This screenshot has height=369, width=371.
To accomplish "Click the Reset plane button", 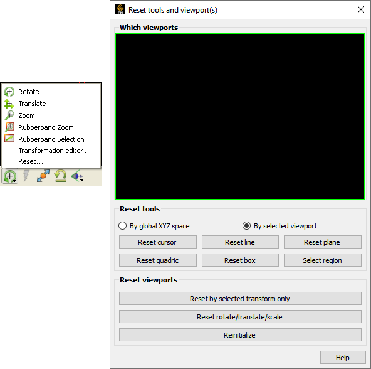I will point(323,242).
